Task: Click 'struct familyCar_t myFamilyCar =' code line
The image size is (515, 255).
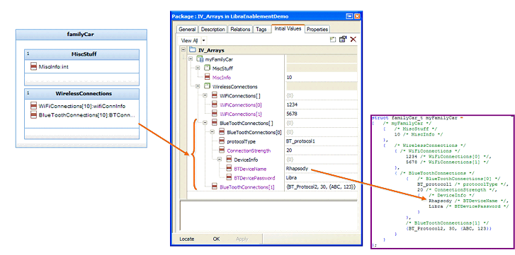Action: [417, 118]
